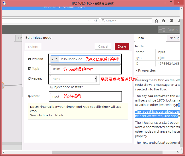185x156 pixels.
Task: Click the node ID value text
Action: point(168,64)
